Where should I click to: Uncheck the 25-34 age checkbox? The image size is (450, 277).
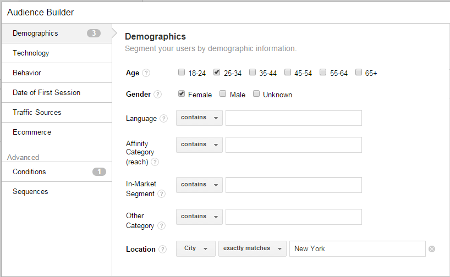point(217,72)
